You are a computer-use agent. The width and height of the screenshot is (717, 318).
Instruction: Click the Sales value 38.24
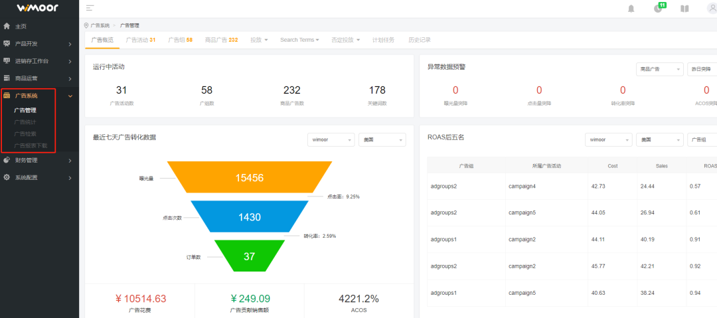coord(647,292)
